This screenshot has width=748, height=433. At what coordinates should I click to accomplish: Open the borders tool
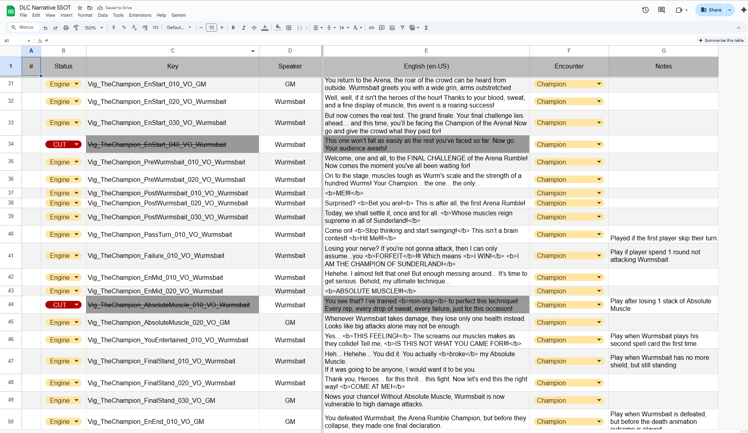tap(289, 27)
